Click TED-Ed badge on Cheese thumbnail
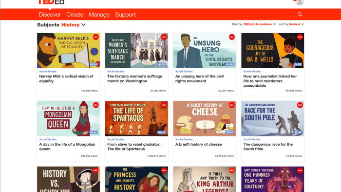Screen dimensions: 341x192 click(x=232, y=105)
